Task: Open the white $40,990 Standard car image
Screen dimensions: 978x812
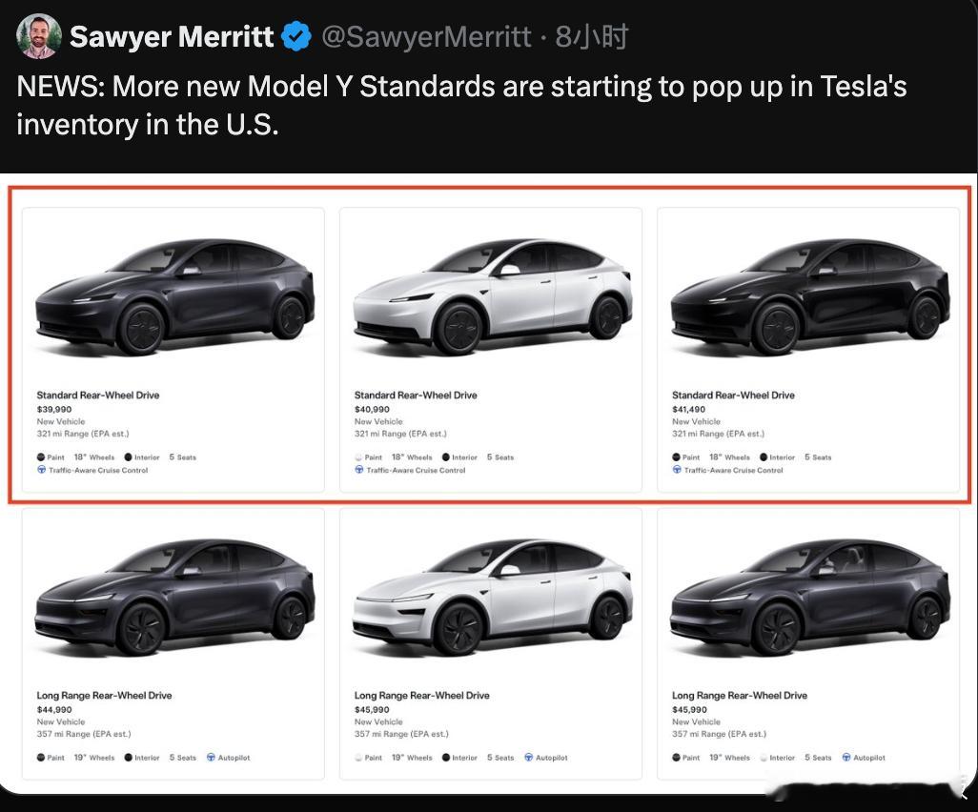Action: click(x=491, y=295)
